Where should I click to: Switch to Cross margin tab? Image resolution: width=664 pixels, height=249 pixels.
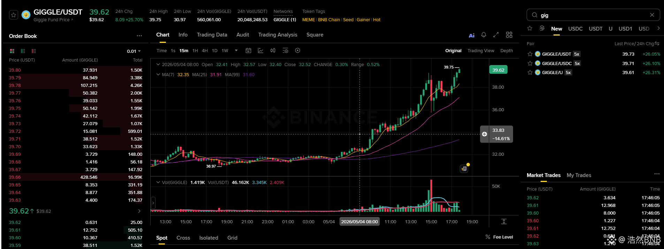pos(183,238)
